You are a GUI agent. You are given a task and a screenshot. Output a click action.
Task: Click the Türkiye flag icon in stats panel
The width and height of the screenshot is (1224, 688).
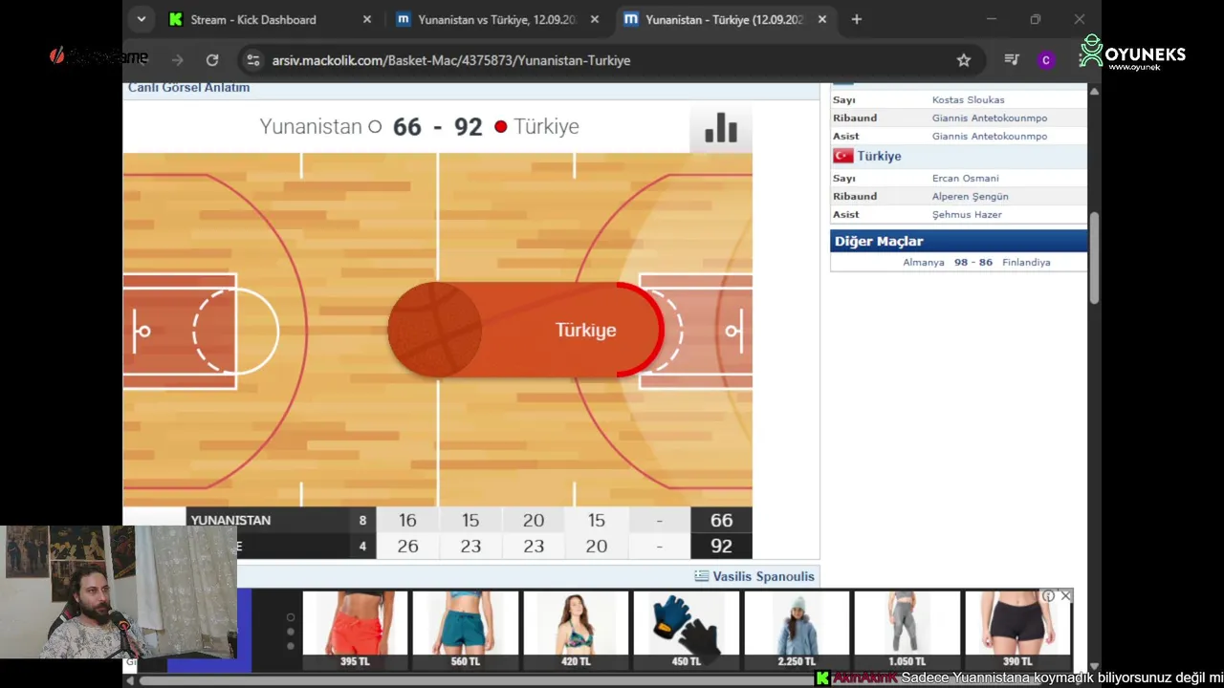tap(842, 156)
